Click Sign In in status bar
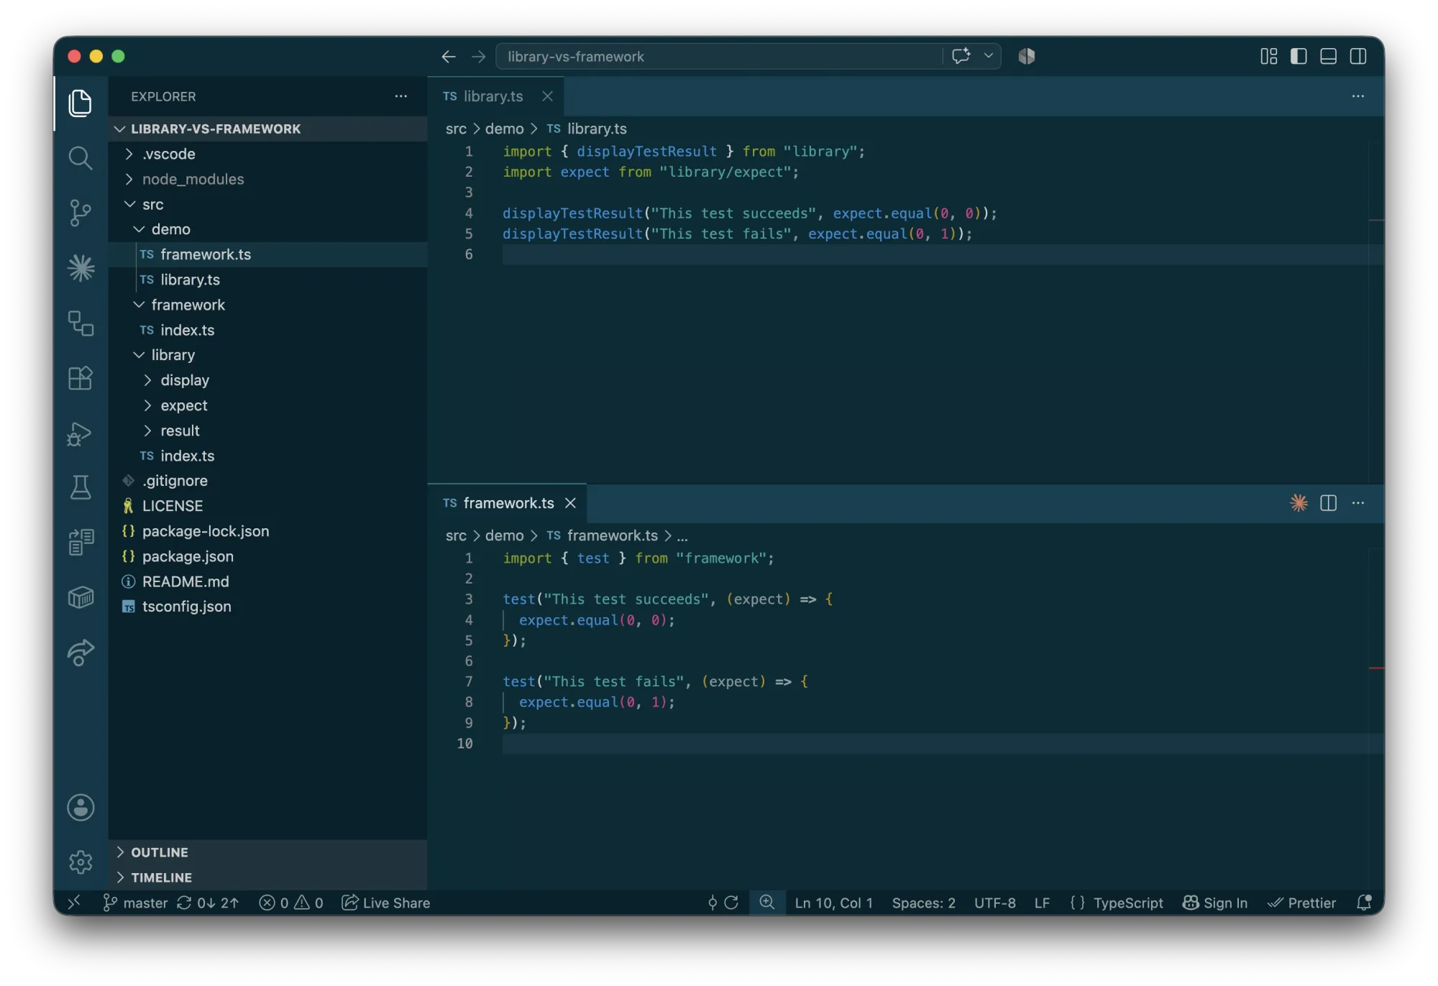 click(1216, 903)
